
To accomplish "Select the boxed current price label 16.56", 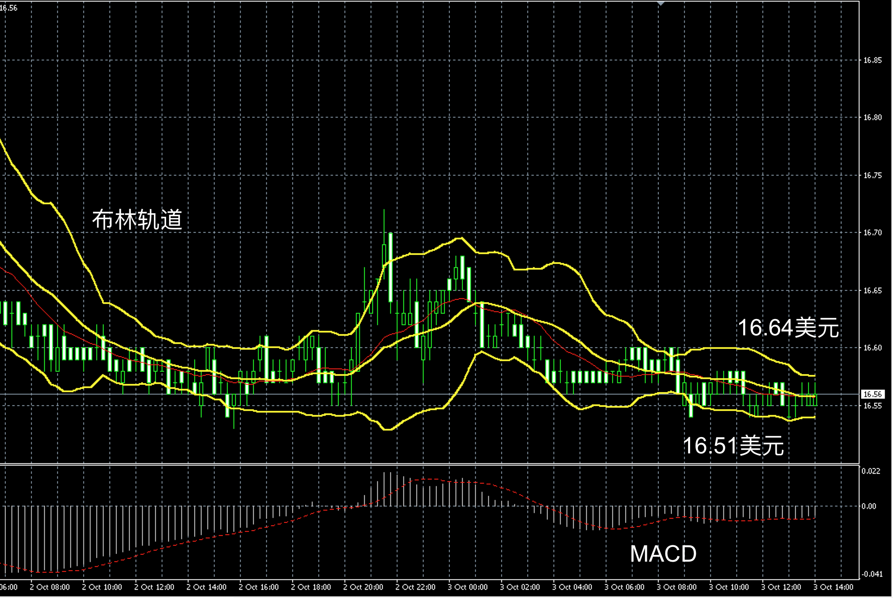I will click(873, 394).
